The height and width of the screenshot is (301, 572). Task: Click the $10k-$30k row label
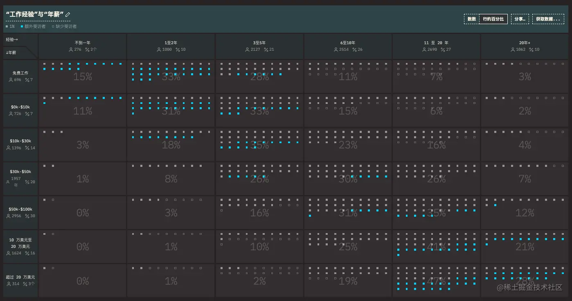click(20, 141)
